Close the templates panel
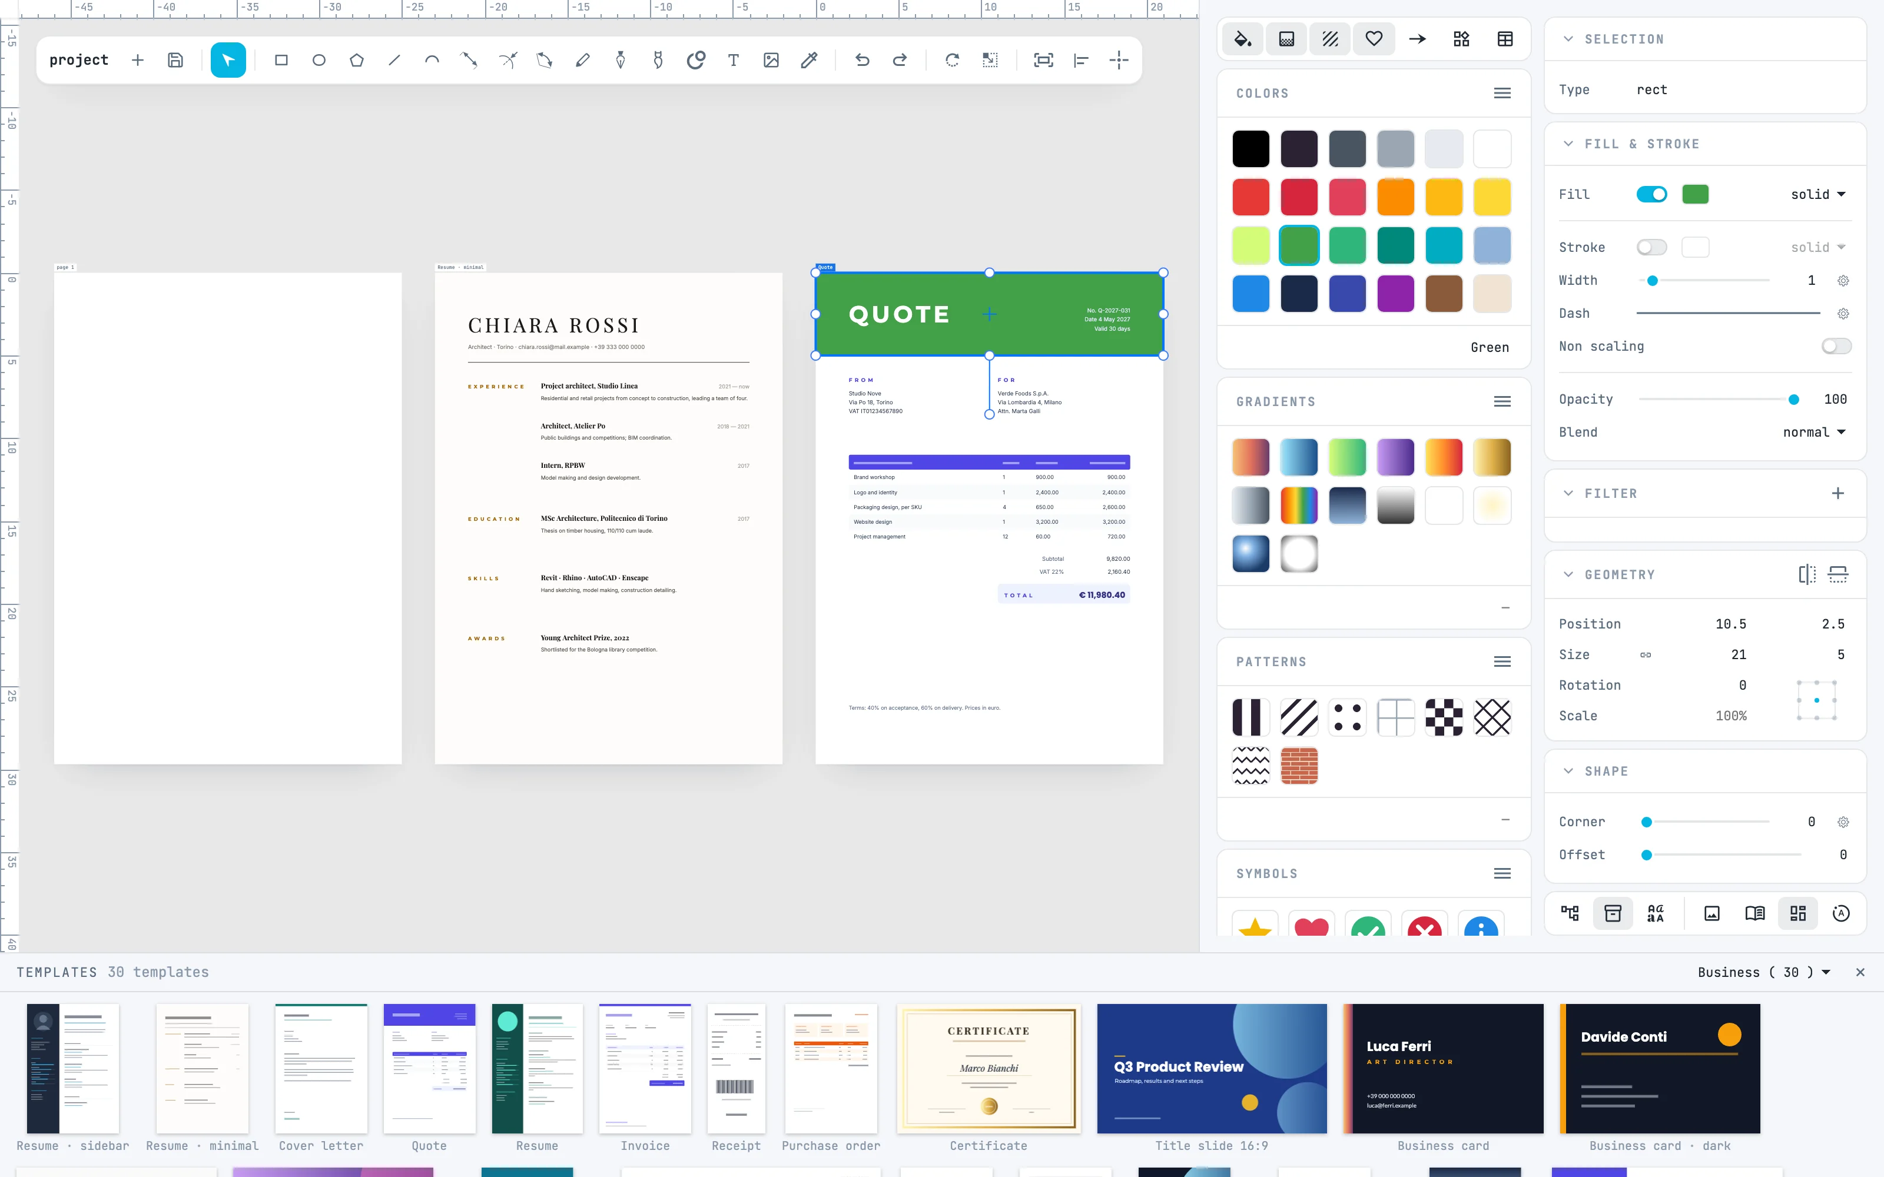Screen dimensions: 1884x1177 pyautogui.click(x=1860, y=972)
